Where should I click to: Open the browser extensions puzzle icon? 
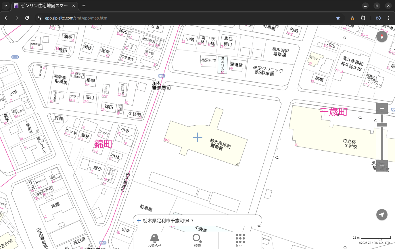coord(363,18)
